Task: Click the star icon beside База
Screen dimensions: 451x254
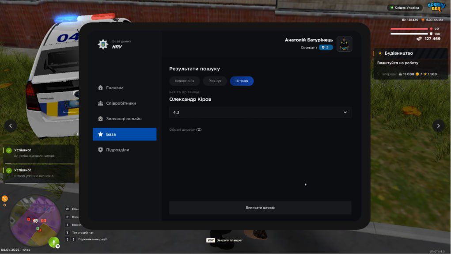Action: 100,134
